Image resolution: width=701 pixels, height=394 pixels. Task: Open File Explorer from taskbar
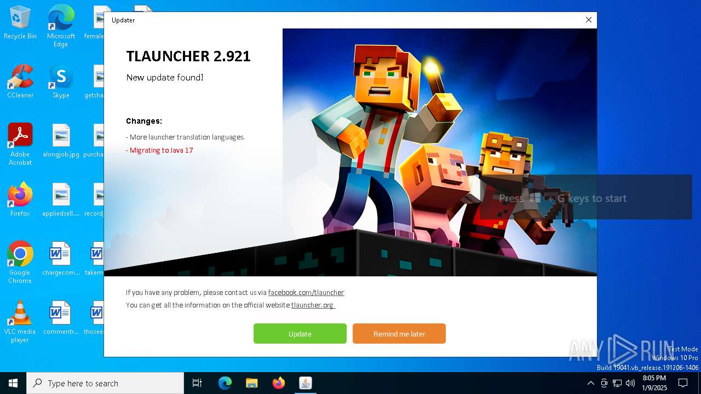251,383
